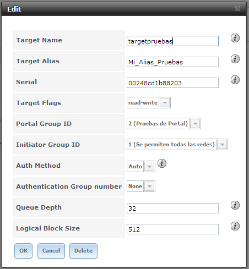Click the Auth Method info icon
Screen dimensions: 249x269
162,163
